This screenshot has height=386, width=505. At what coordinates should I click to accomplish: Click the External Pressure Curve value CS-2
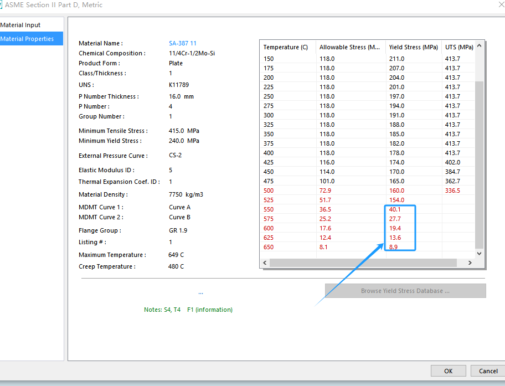pyautogui.click(x=175, y=155)
